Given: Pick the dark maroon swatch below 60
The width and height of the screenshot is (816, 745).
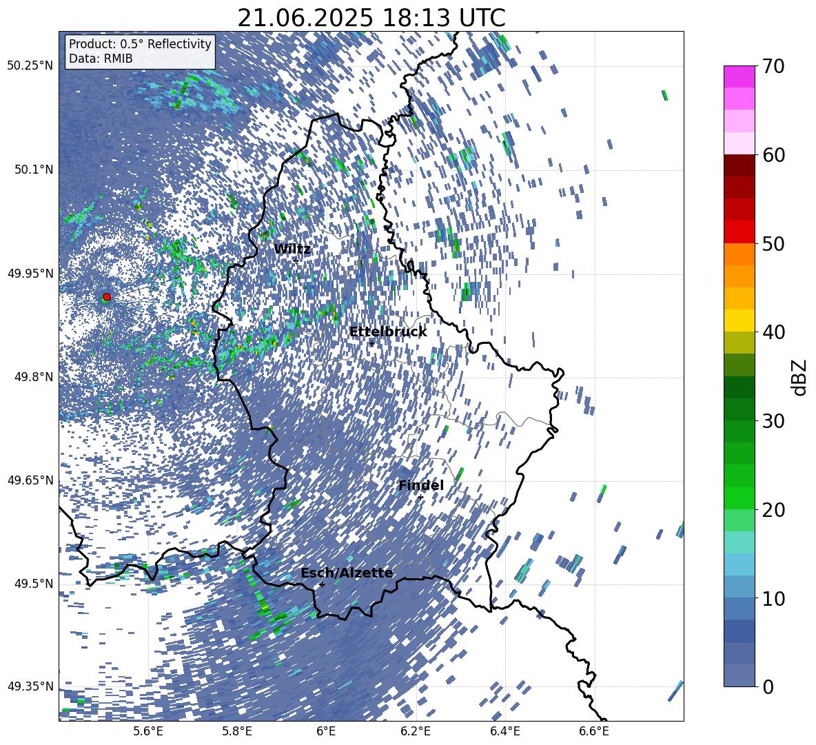Looking at the screenshot, I should (x=739, y=166).
